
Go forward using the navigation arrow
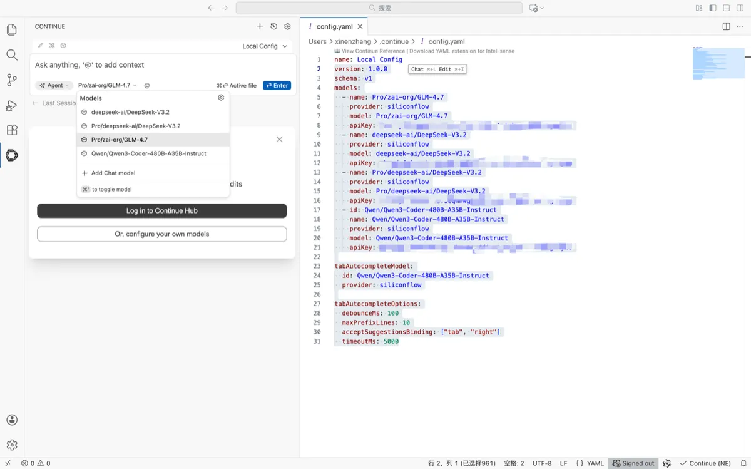point(225,8)
